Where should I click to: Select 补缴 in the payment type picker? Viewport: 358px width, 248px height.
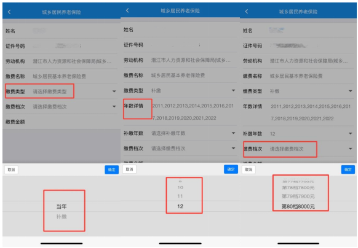[62, 217]
